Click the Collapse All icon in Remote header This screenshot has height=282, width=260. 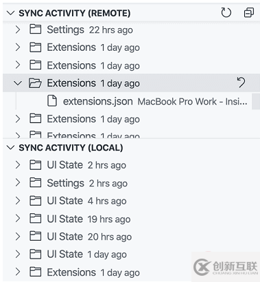click(x=249, y=12)
